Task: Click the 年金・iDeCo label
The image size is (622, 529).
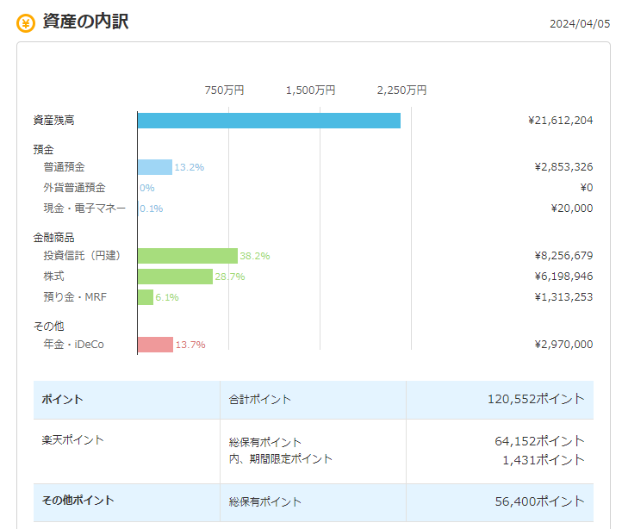Action: click(73, 345)
